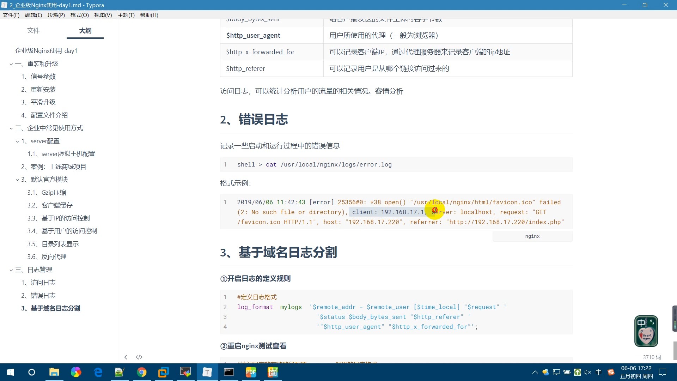The height and width of the screenshot is (381, 677).
Task: Collapse the 一、重装和升级 outline section
Action: [11, 64]
